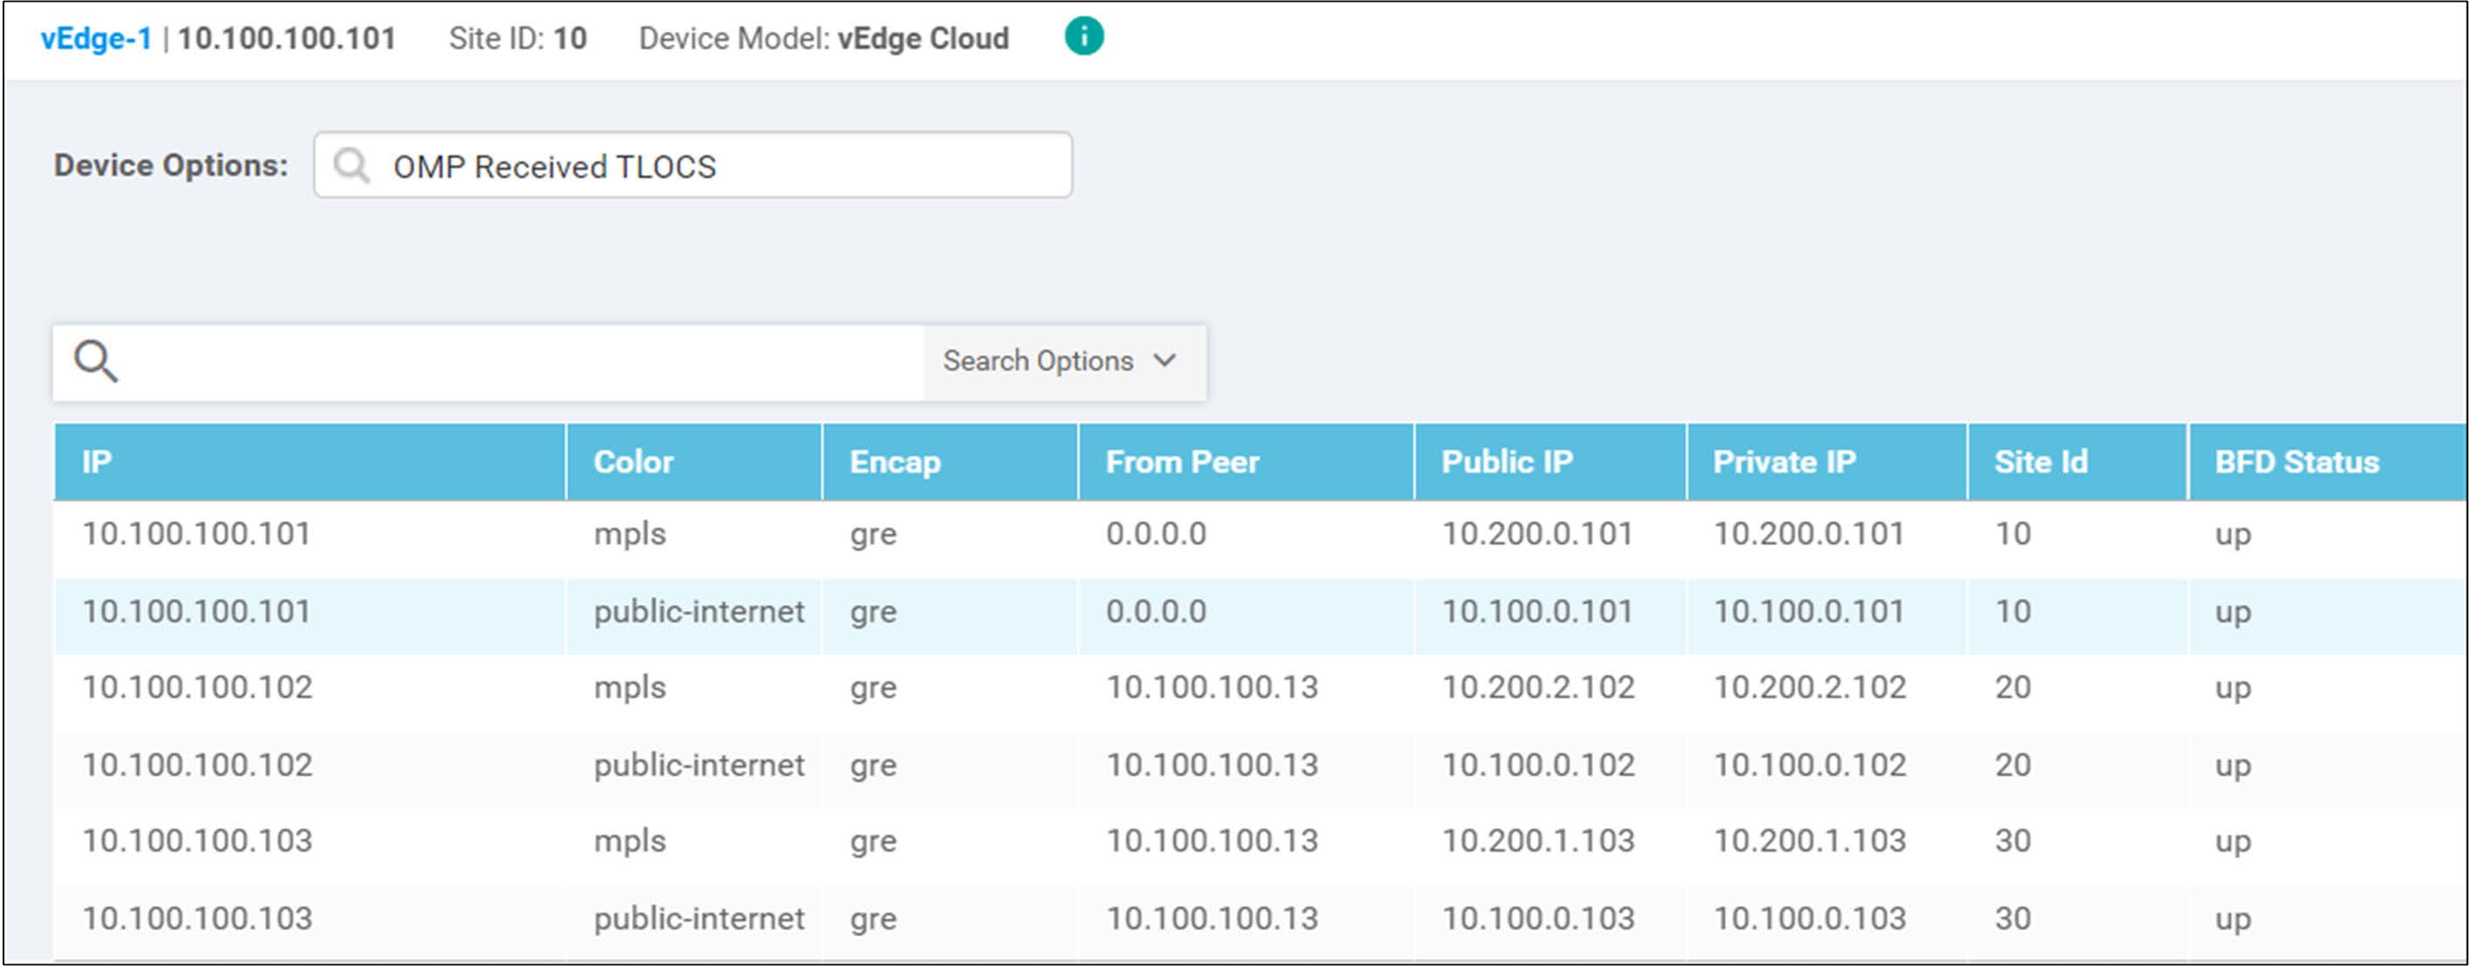The height and width of the screenshot is (966, 2471).
Task: Click mpls color for 10.100.100.101
Action: pyautogui.click(x=629, y=535)
